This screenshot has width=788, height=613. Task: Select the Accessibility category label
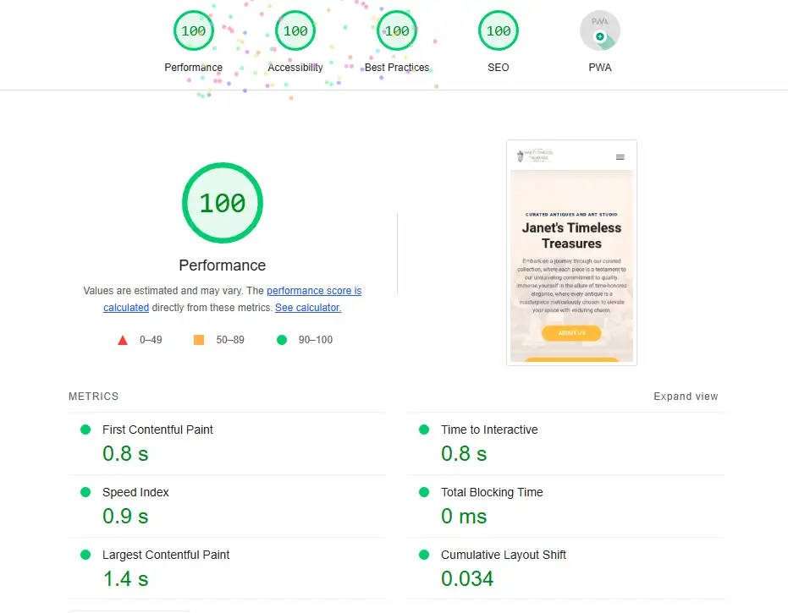coord(295,67)
